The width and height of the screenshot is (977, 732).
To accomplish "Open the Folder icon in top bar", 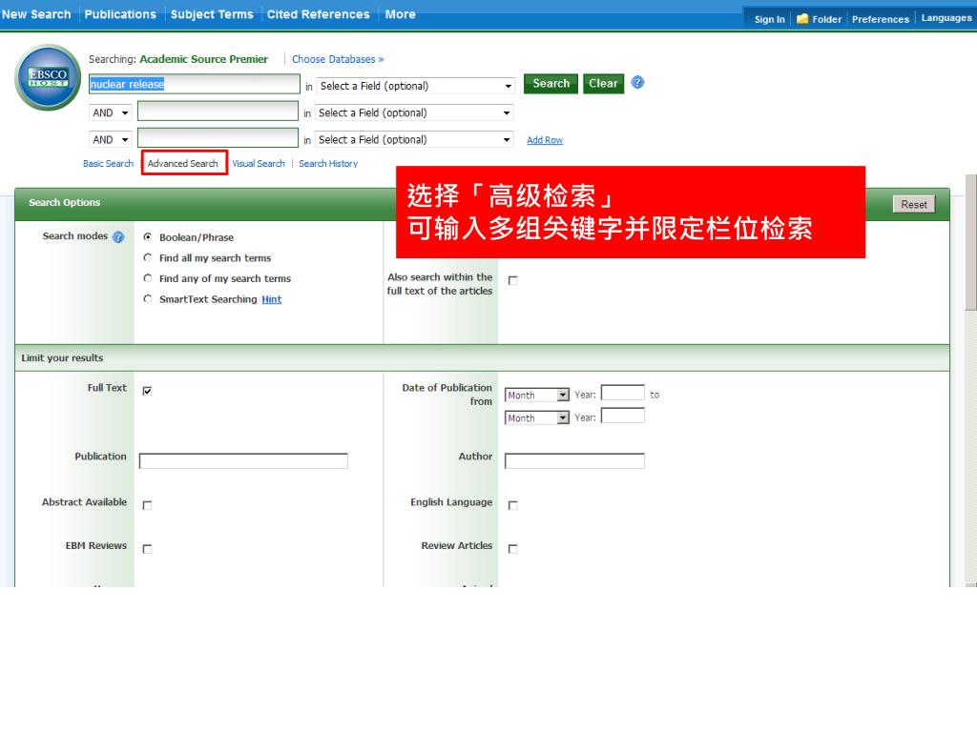I will pyautogui.click(x=802, y=19).
